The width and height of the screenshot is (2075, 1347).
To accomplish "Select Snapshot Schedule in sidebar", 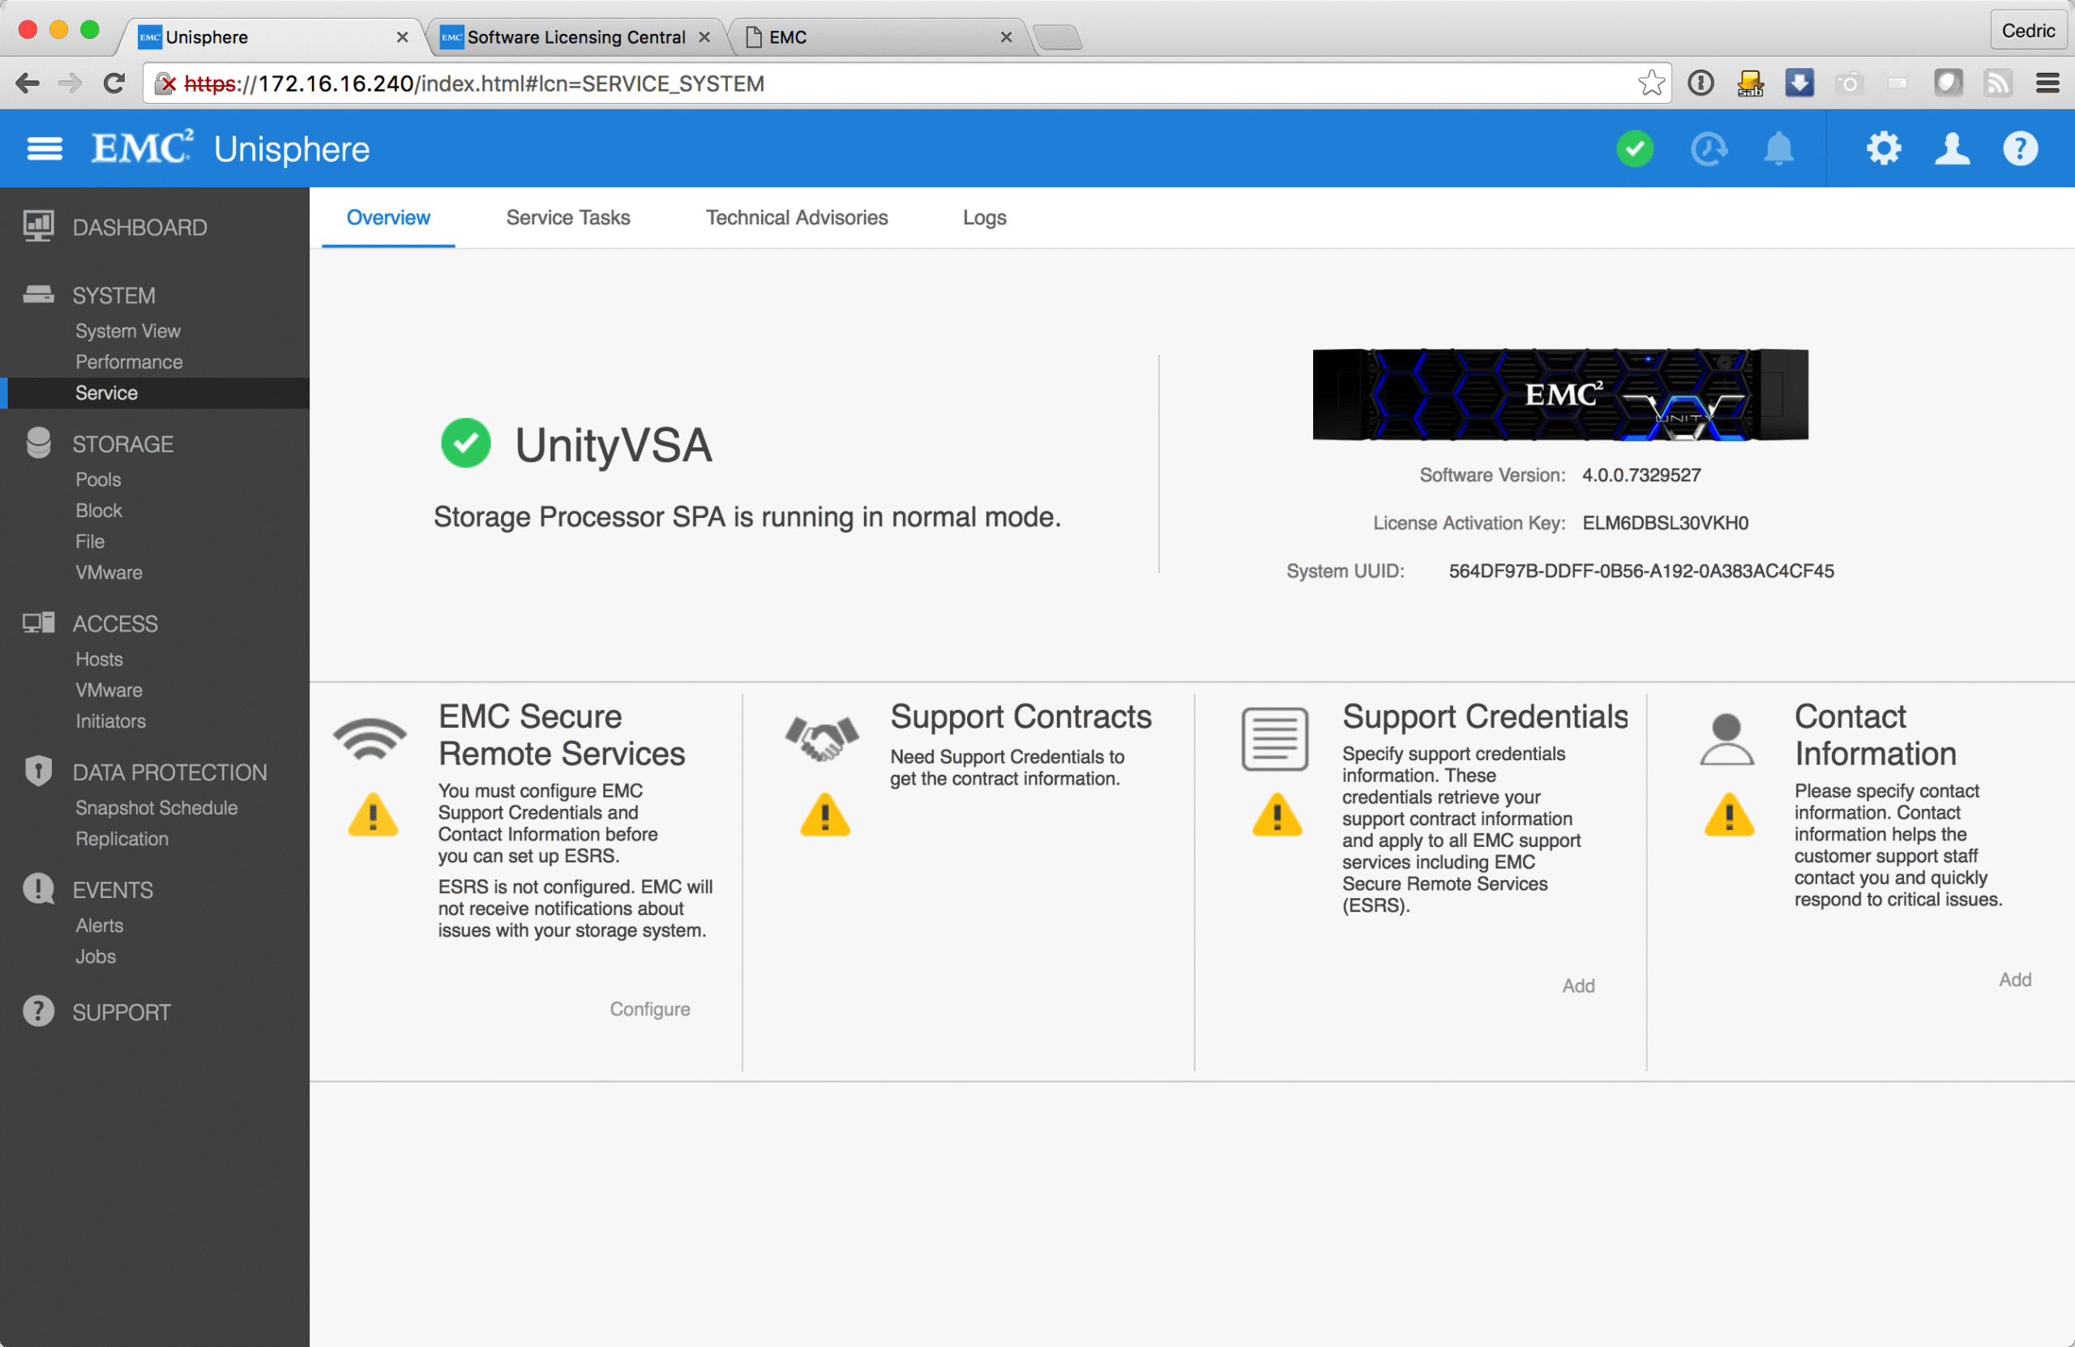I will (x=156, y=807).
